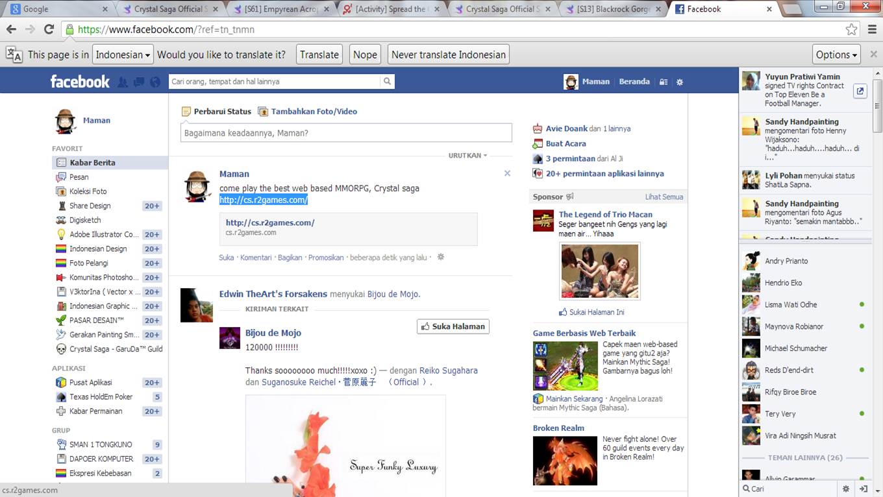The height and width of the screenshot is (497, 883).
Task: Dismiss Maman's post with the X
Action: click(507, 173)
